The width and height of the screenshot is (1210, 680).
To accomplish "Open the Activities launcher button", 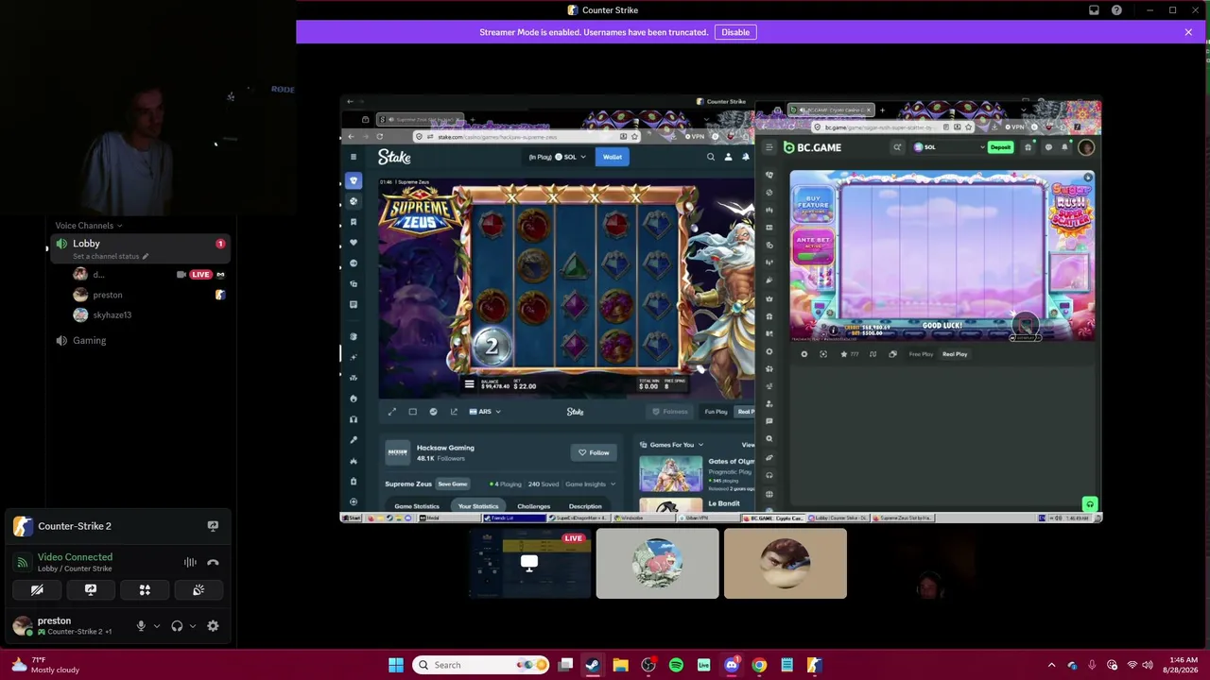I will [x=145, y=589].
